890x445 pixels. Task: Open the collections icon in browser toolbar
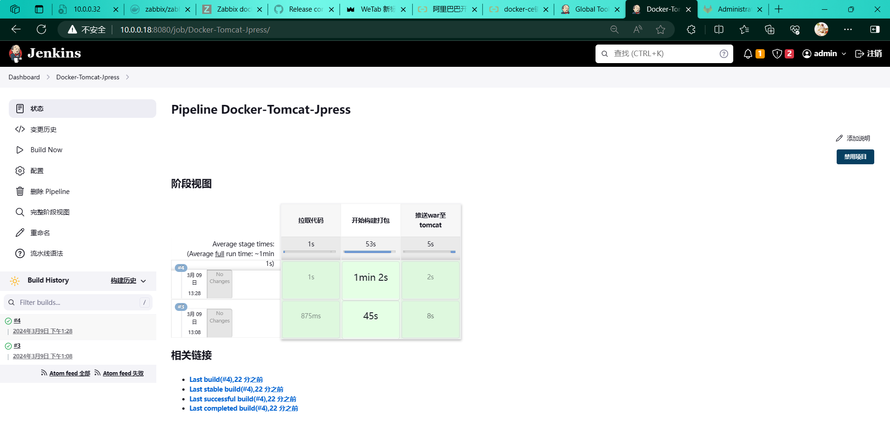tap(769, 30)
